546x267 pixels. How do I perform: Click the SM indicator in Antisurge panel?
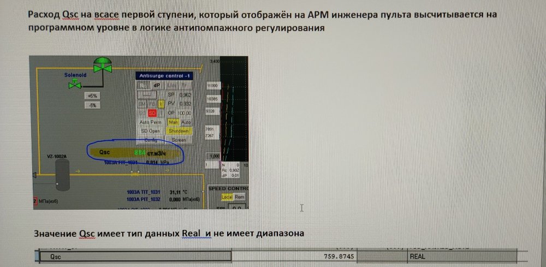(142, 104)
